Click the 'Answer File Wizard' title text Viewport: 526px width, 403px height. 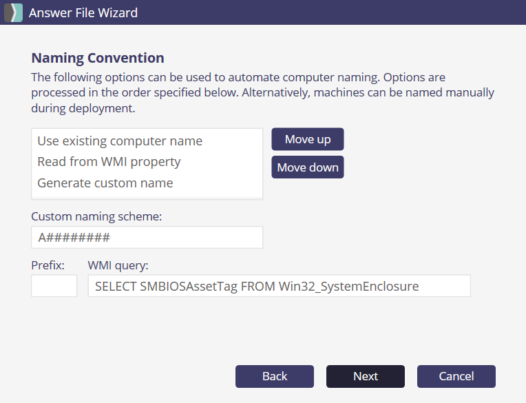83,12
